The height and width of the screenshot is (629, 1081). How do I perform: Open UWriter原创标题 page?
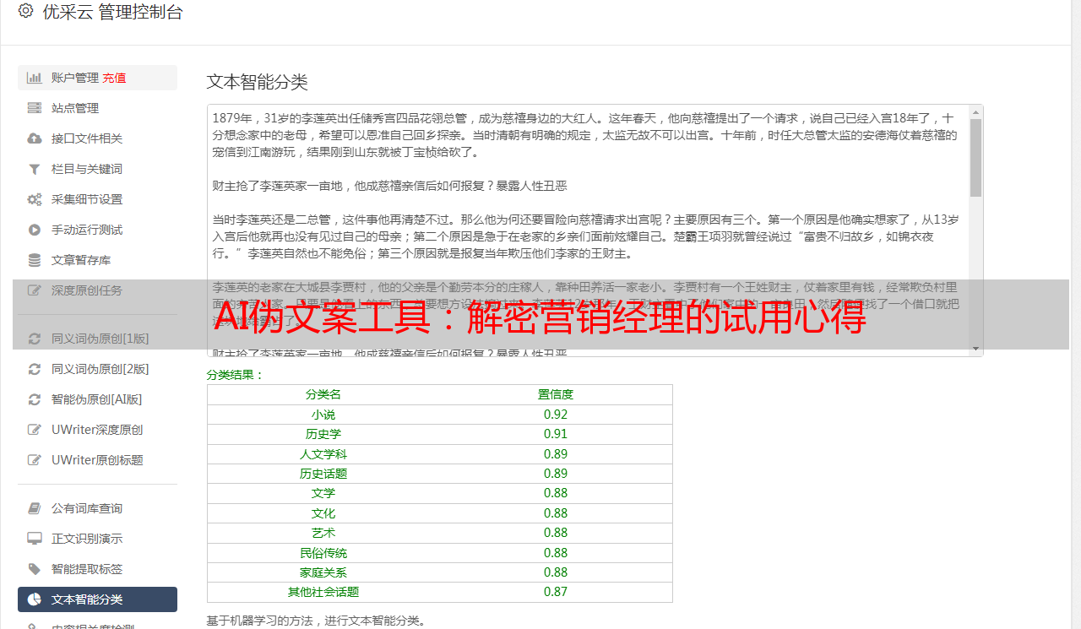pyautogui.click(x=97, y=460)
